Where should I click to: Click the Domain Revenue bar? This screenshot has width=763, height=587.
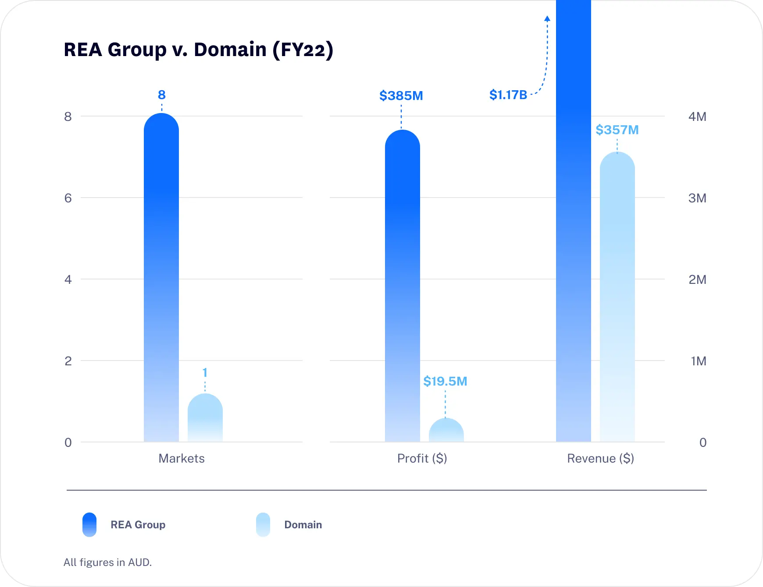pyautogui.click(x=617, y=297)
